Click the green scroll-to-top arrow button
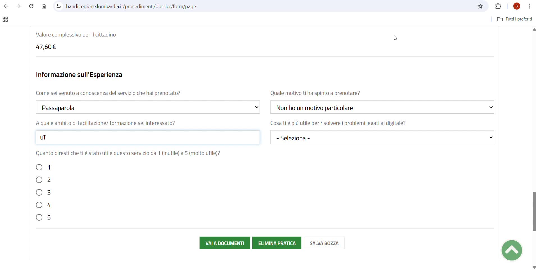 (x=512, y=250)
